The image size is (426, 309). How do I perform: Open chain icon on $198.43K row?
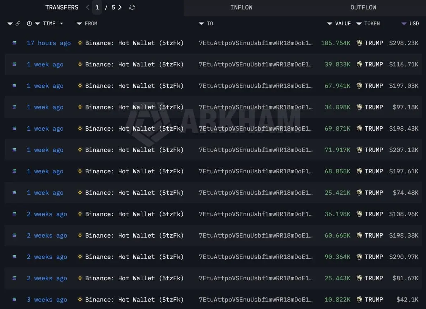click(14, 128)
